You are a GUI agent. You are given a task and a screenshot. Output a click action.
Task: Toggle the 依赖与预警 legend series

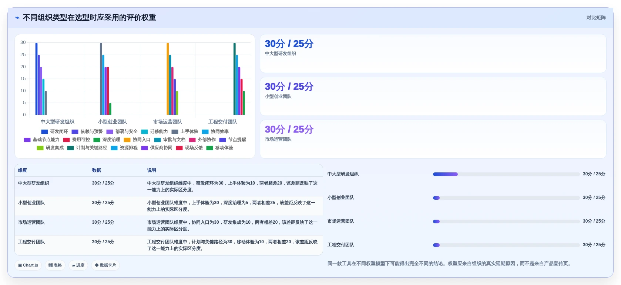pyautogui.click(x=87, y=131)
